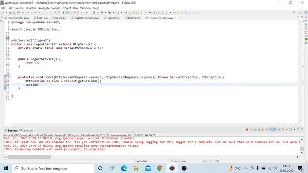Open the Window menu
The width and height of the screenshot is (308, 173).
(86, 8)
